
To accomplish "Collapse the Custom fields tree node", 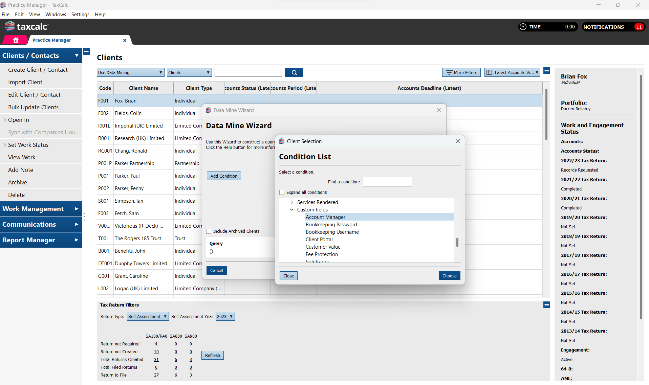I will coord(292,210).
